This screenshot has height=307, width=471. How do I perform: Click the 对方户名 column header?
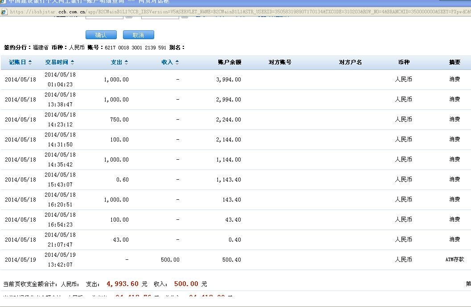350,63
